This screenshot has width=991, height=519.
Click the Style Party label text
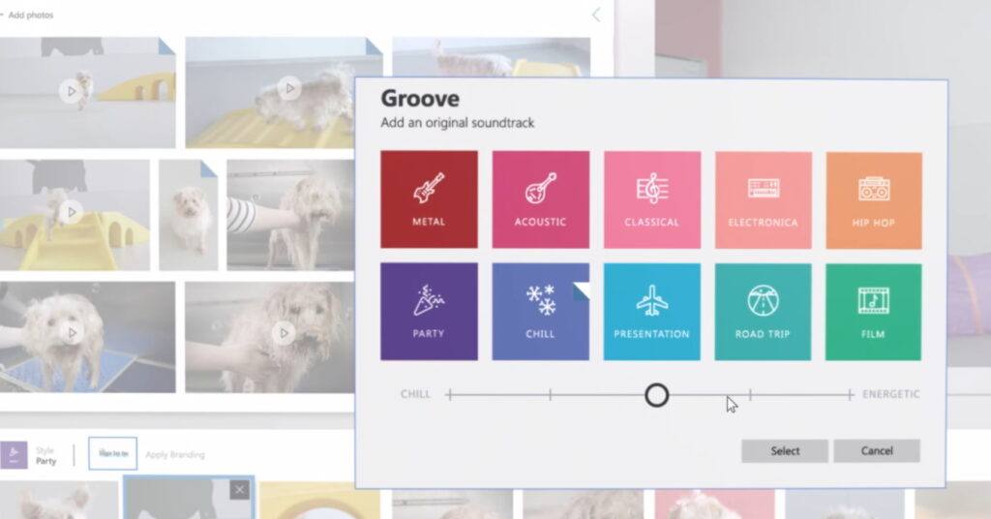coord(46,456)
